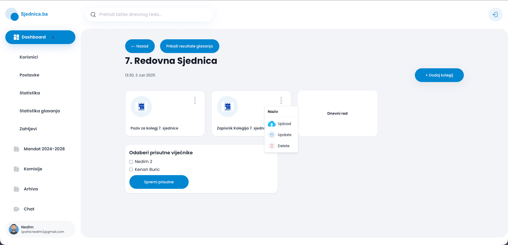The width and height of the screenshot is (508, 245).
Task: Open the Arhiva folder icon
Action: click(16, 189)
